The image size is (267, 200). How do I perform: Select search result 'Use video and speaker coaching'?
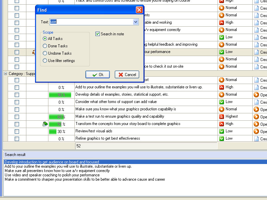[52, 175]
